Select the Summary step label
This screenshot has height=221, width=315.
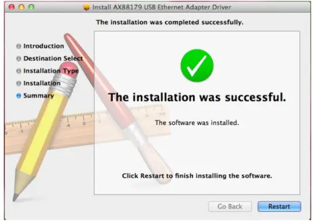click(x=38, y=96)
